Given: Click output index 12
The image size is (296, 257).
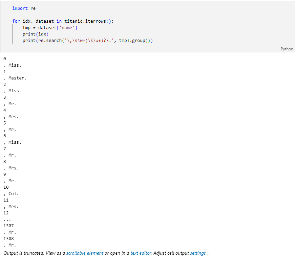Looking at the screenshot, I should pyautogui.click(x=6, y=213).
